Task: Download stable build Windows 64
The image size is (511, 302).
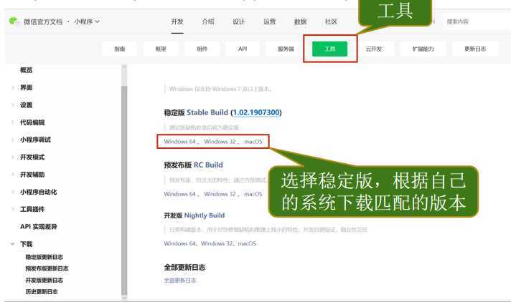Action: (x=180, y=142)
